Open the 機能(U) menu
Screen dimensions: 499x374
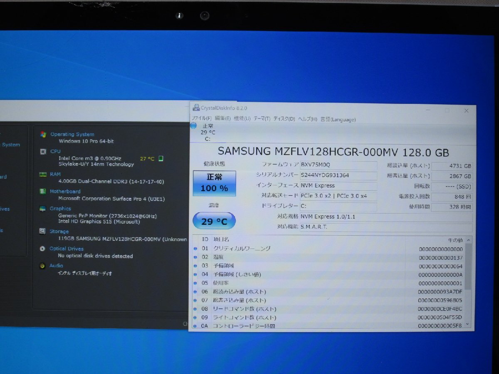242,119
